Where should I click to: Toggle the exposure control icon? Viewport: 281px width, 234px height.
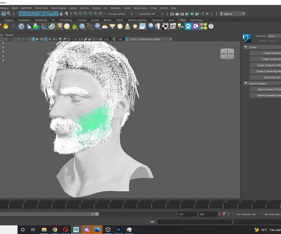click(101, 39)
